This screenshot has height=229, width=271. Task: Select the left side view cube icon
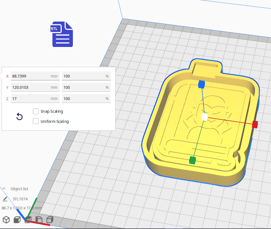39,220
